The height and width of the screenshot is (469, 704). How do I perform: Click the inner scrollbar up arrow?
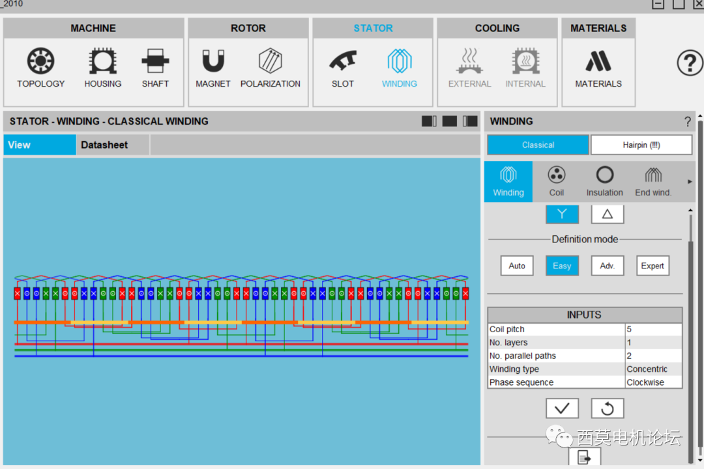[x=690, y=210]
